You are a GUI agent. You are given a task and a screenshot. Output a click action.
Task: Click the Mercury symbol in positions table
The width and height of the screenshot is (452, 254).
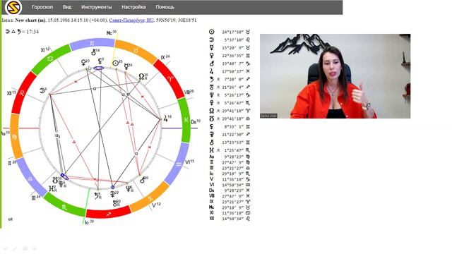tap(212, 47)
